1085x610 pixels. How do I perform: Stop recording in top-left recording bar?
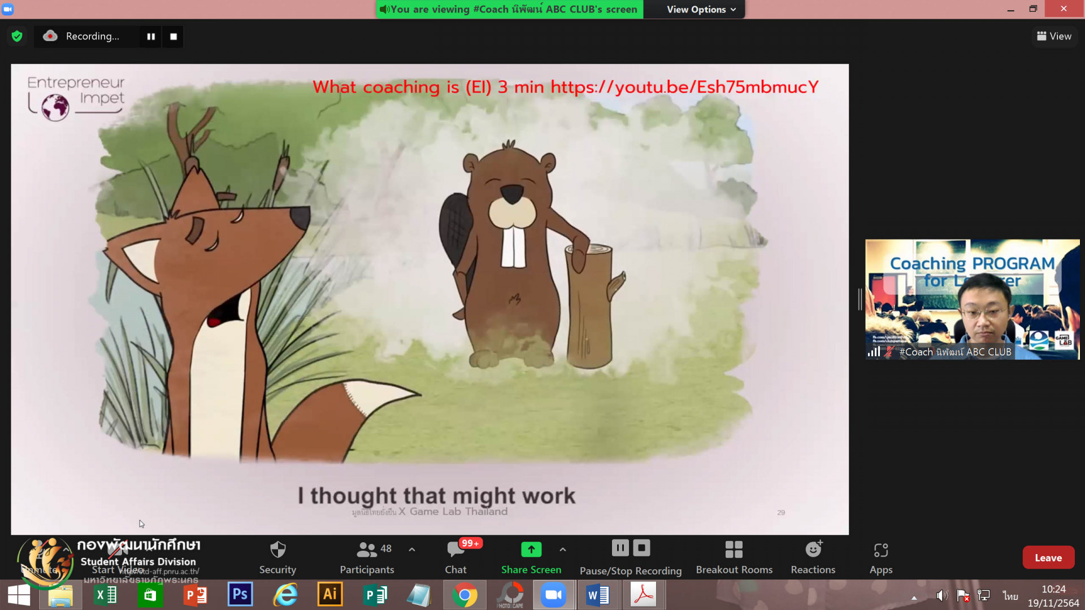pos(173,37)
